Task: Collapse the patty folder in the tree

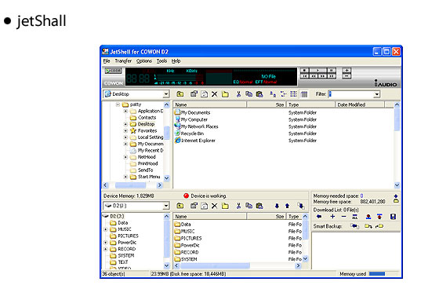Action: [x=118, y=104]
